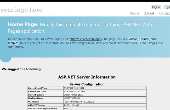Click the Register button
This screenshot has height=110, width=170.
[x=156, y=7]
